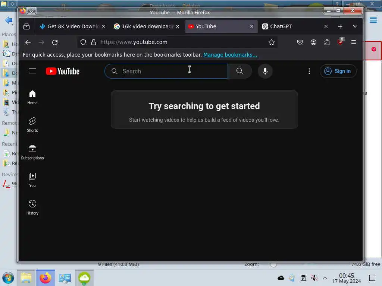Viewport: 382px width, 286px height.
Task: Close the YouTube tab
Action: point(252,26)
